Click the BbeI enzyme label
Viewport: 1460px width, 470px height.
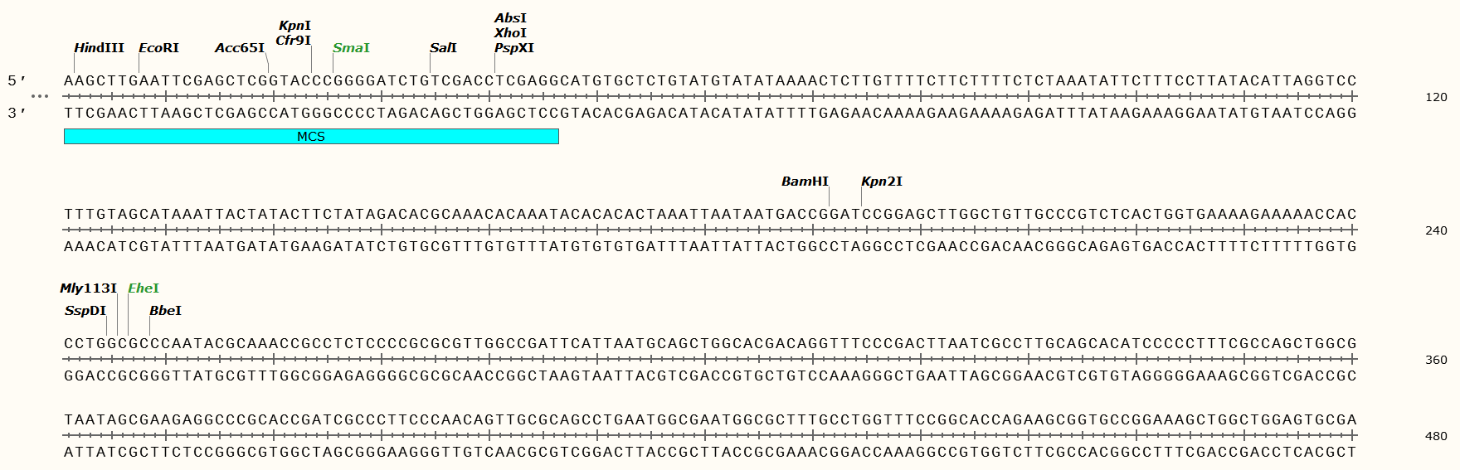pos(165,311)
